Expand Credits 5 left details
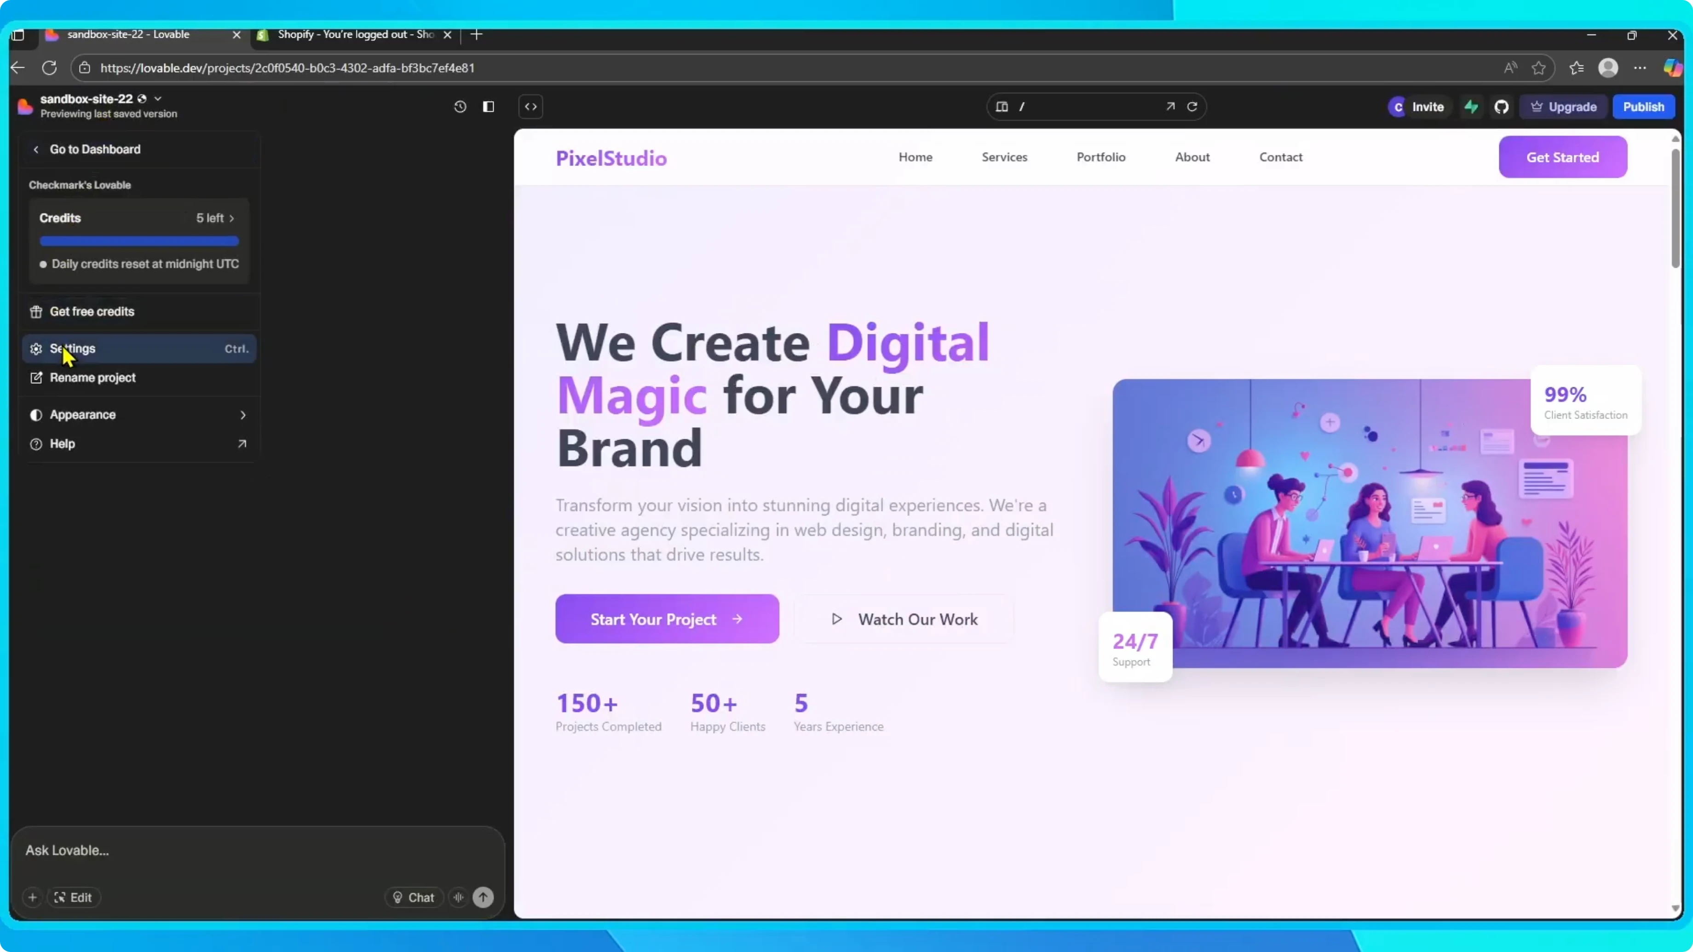 [216, 218]
